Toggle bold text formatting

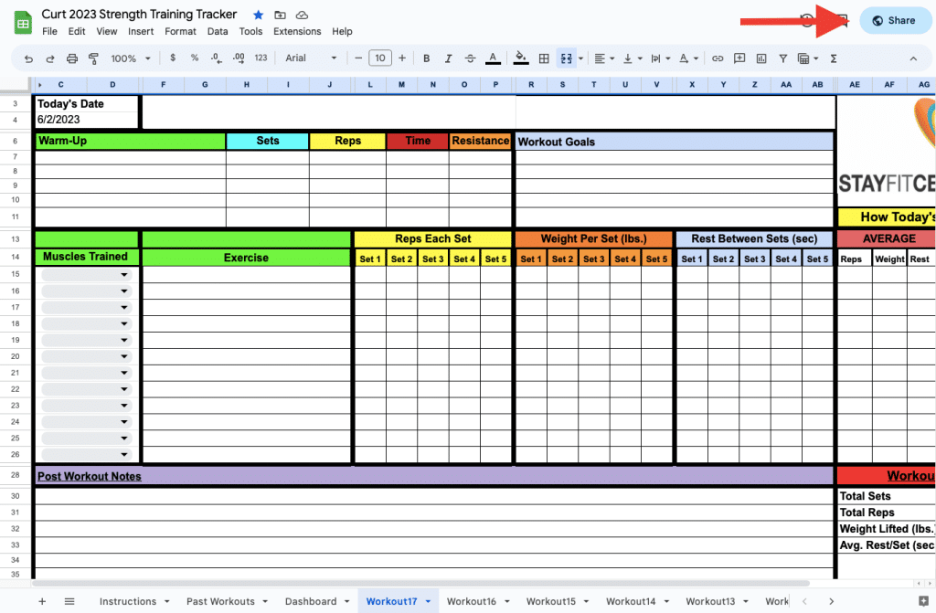pyautogui.click(x=426, y=58)
